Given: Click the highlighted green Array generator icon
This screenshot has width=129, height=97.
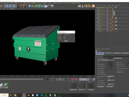Looking at the screenshot, I should pyautogui.click(x=39, y=6).
